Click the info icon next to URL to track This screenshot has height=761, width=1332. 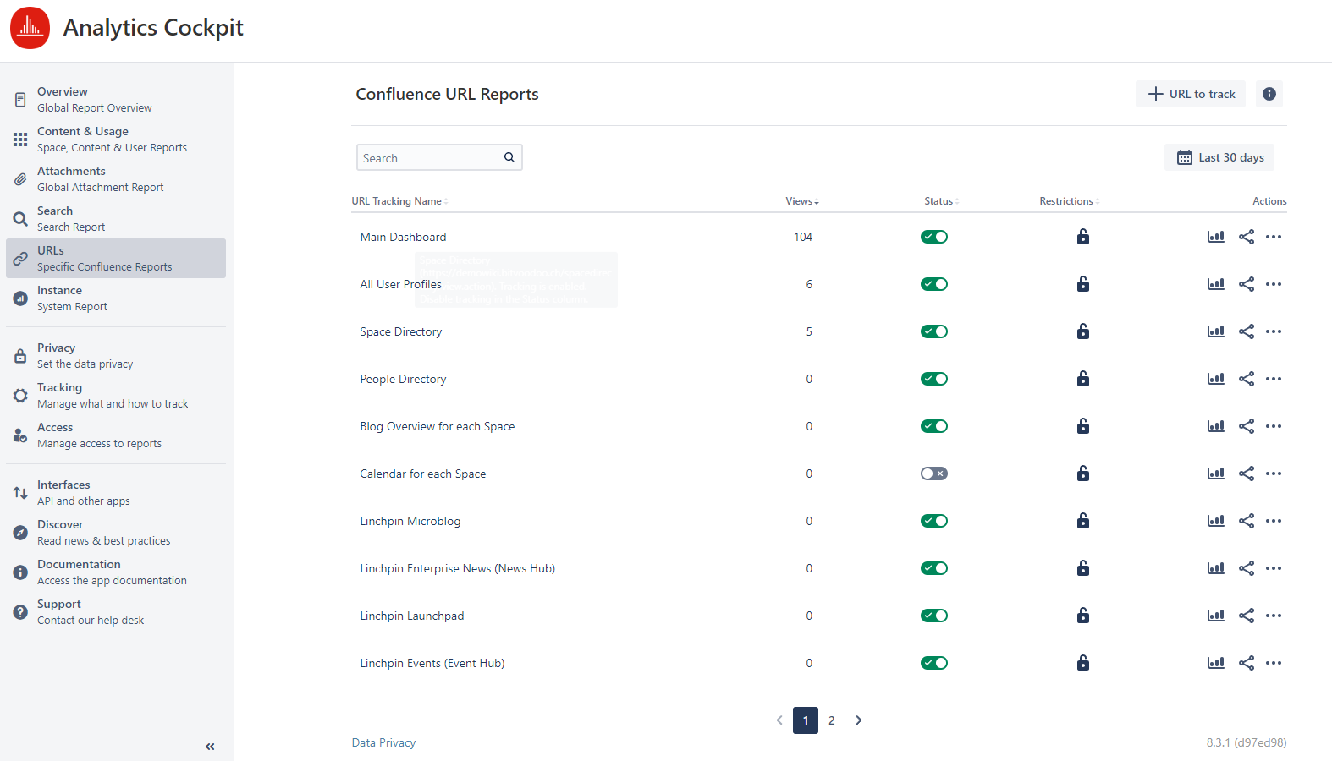tap(1269, 94)
